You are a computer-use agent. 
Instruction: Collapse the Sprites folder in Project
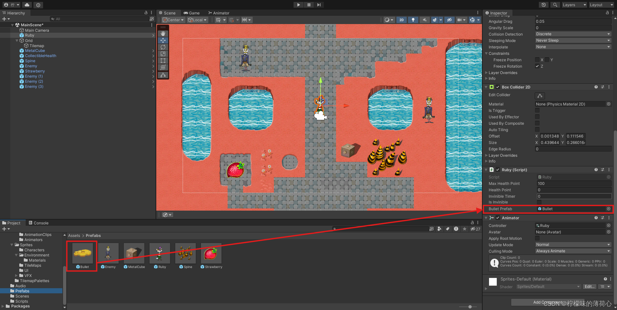[12, 245]
